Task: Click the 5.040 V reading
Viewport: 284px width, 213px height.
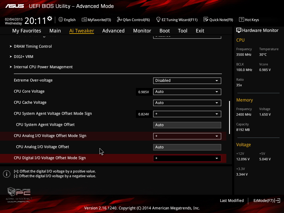Action: 265,159
